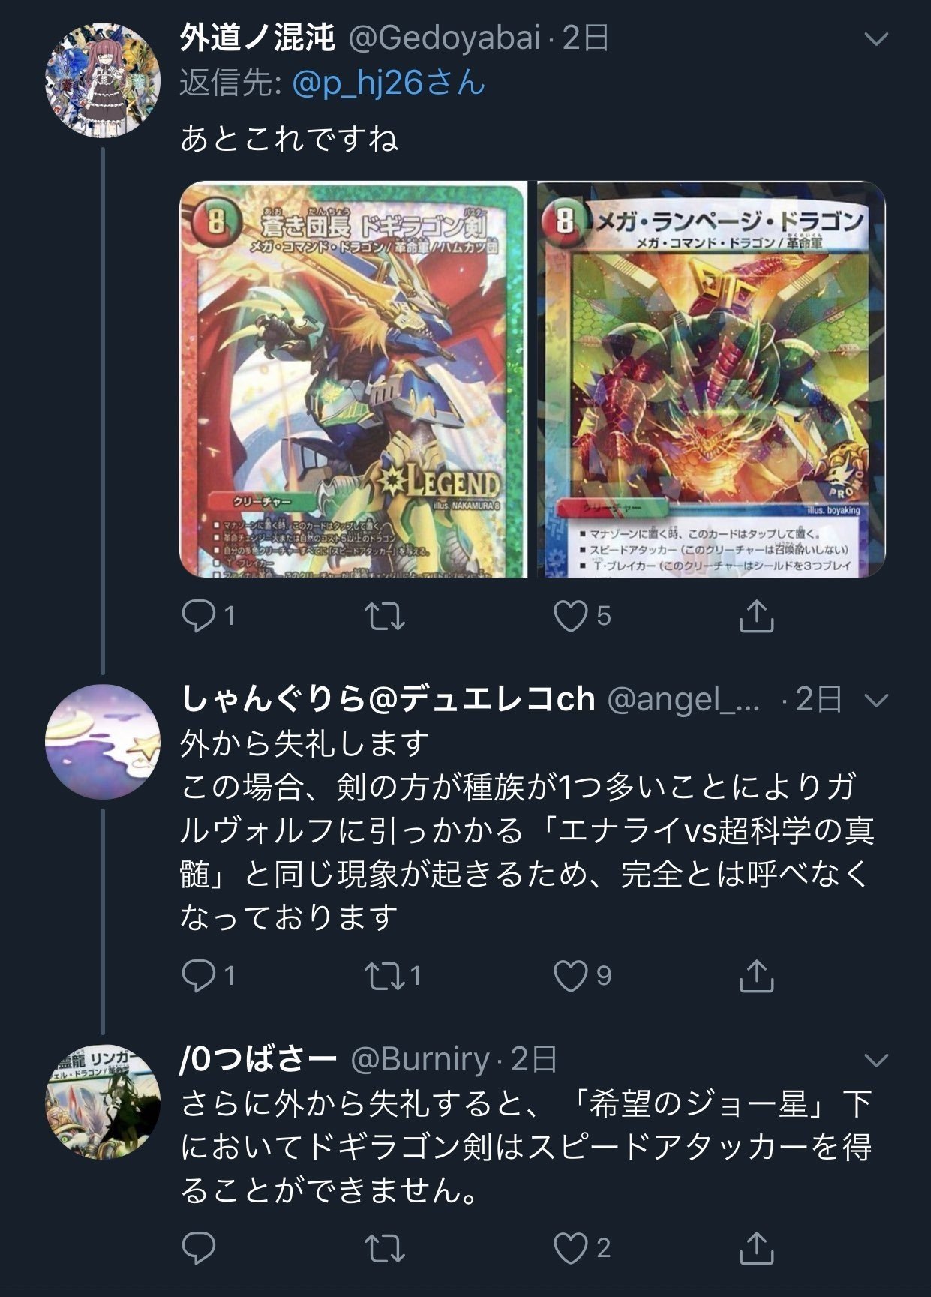The width and height of the screenshot is (931, 1297).
Task: Share the /0つばさー tweet
Action: click(756, 1248)
